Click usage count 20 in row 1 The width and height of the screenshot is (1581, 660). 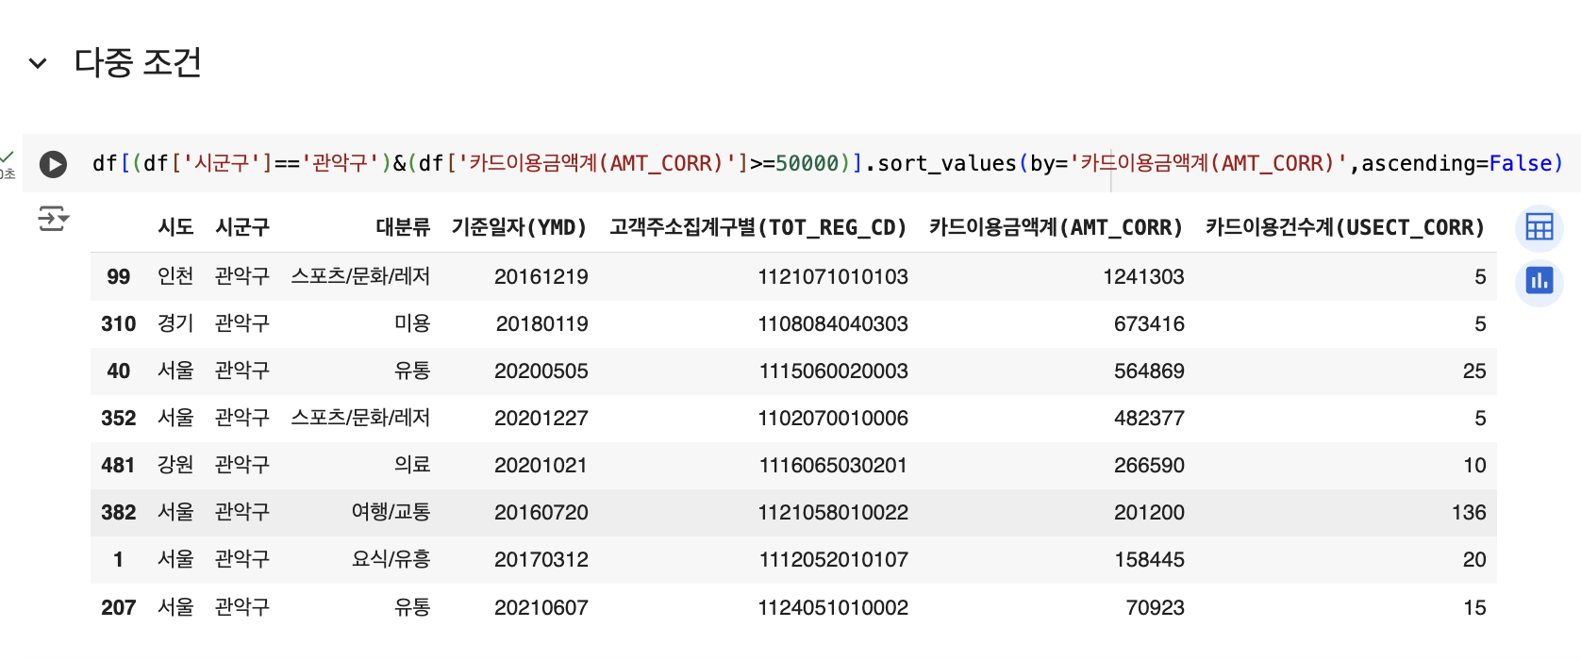click(1474, 559)
